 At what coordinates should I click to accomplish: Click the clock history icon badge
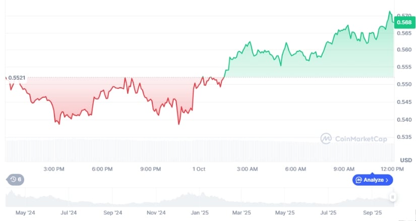click(x=12, y=179)
